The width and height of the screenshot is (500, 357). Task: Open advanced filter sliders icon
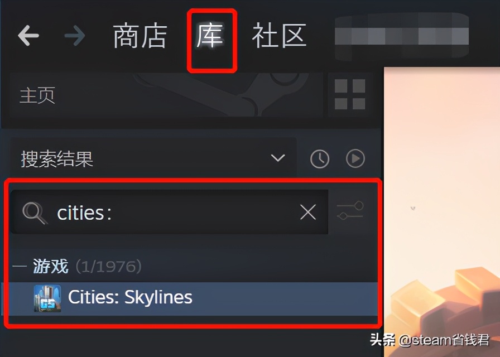point(350,211)
